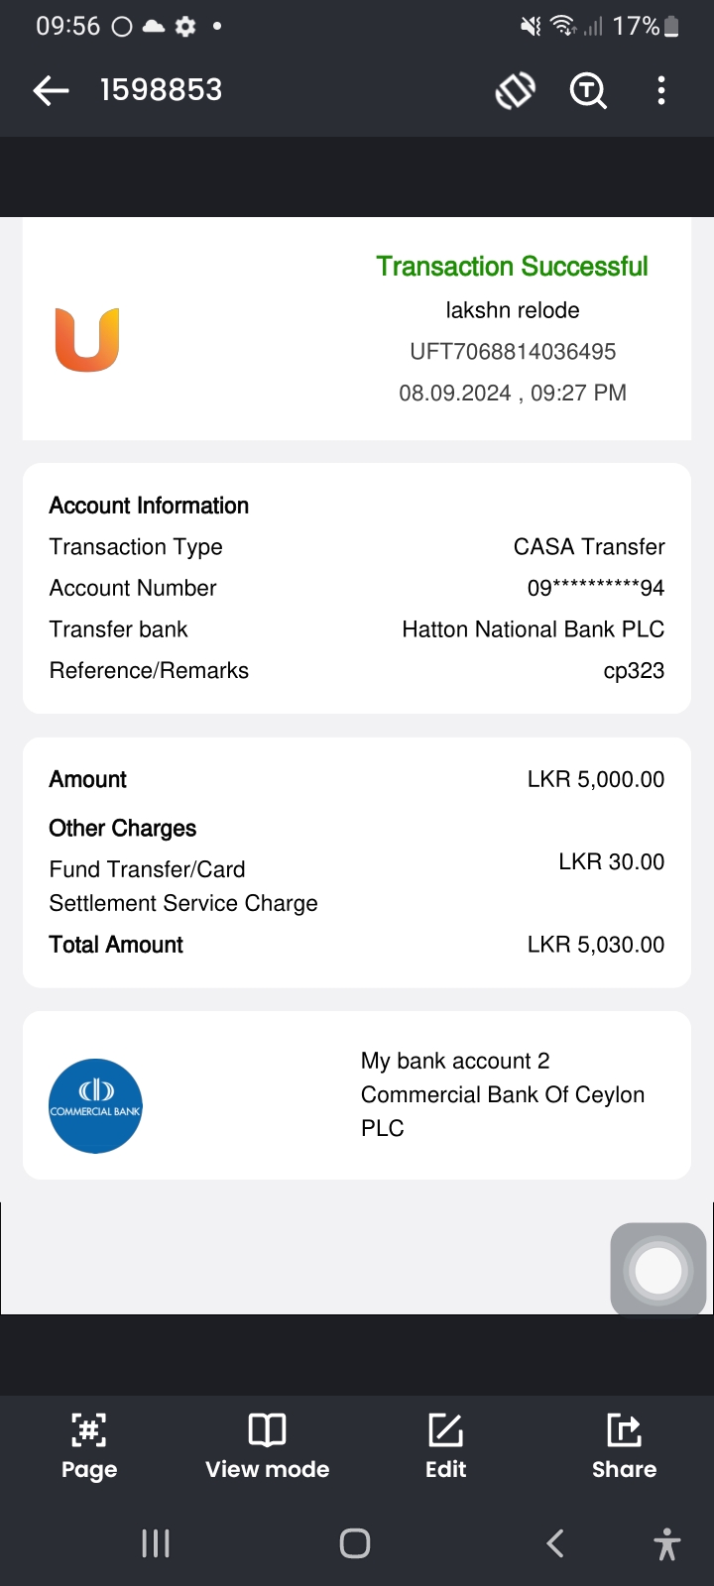Tap Edit in the bottom toolbar

445,1445
